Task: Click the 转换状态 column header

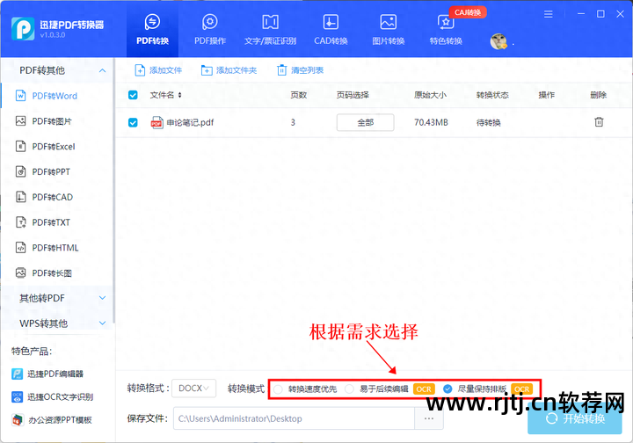Action: (492, 95)
